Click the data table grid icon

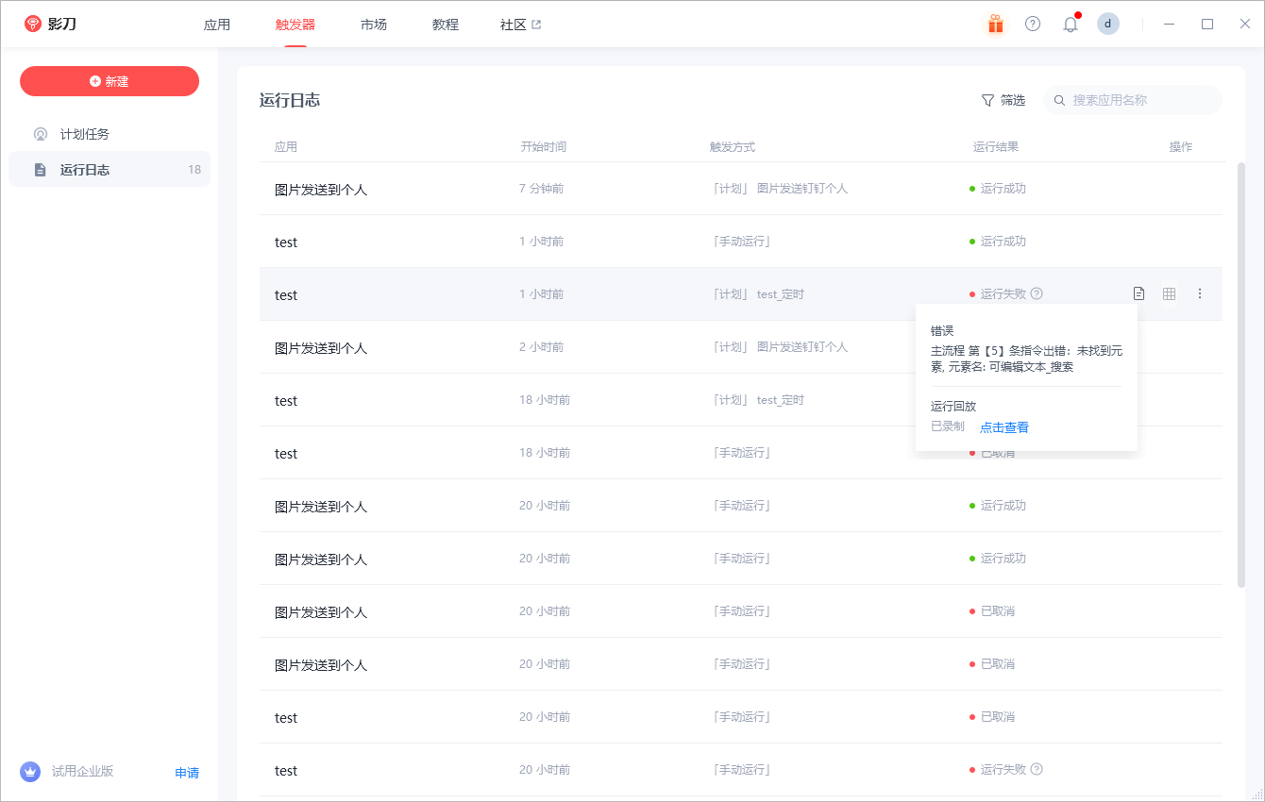click(x=1169, y=293)
